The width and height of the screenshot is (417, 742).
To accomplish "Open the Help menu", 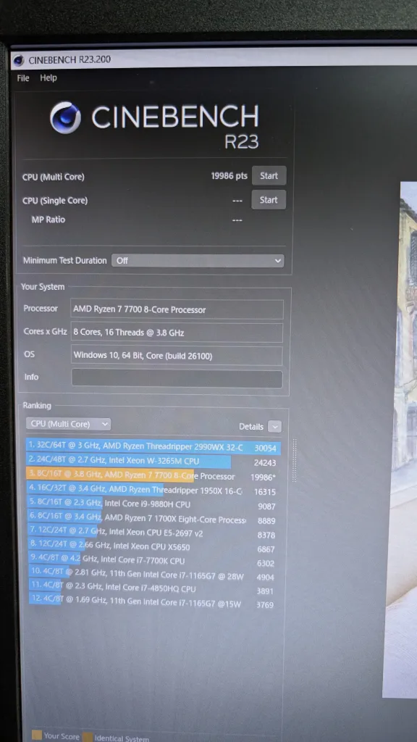I will click(49, 78).
